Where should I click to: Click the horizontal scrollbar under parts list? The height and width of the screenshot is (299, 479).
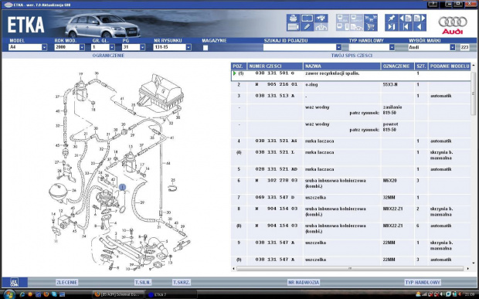(351, 268)
